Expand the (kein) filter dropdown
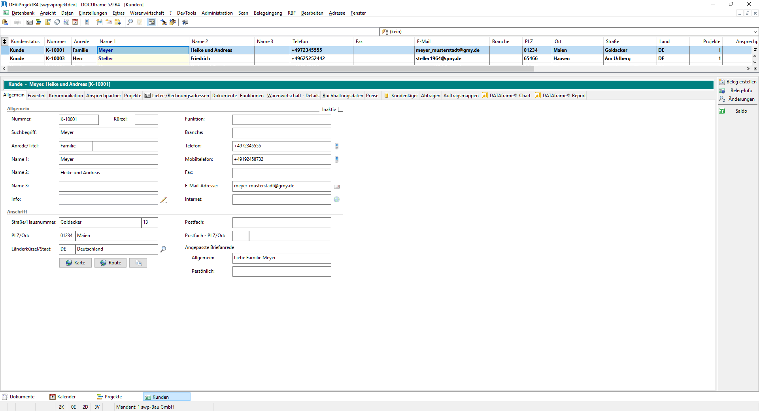The image size is (759, 411). (755, 32)
